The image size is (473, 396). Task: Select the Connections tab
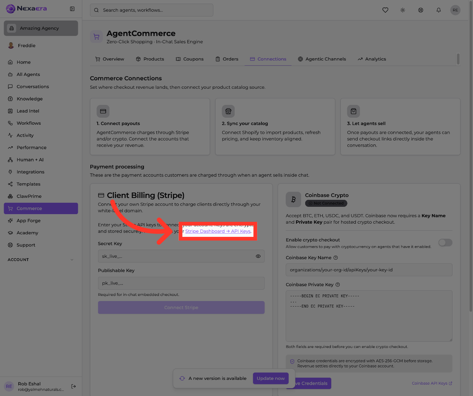click(268, 59)
